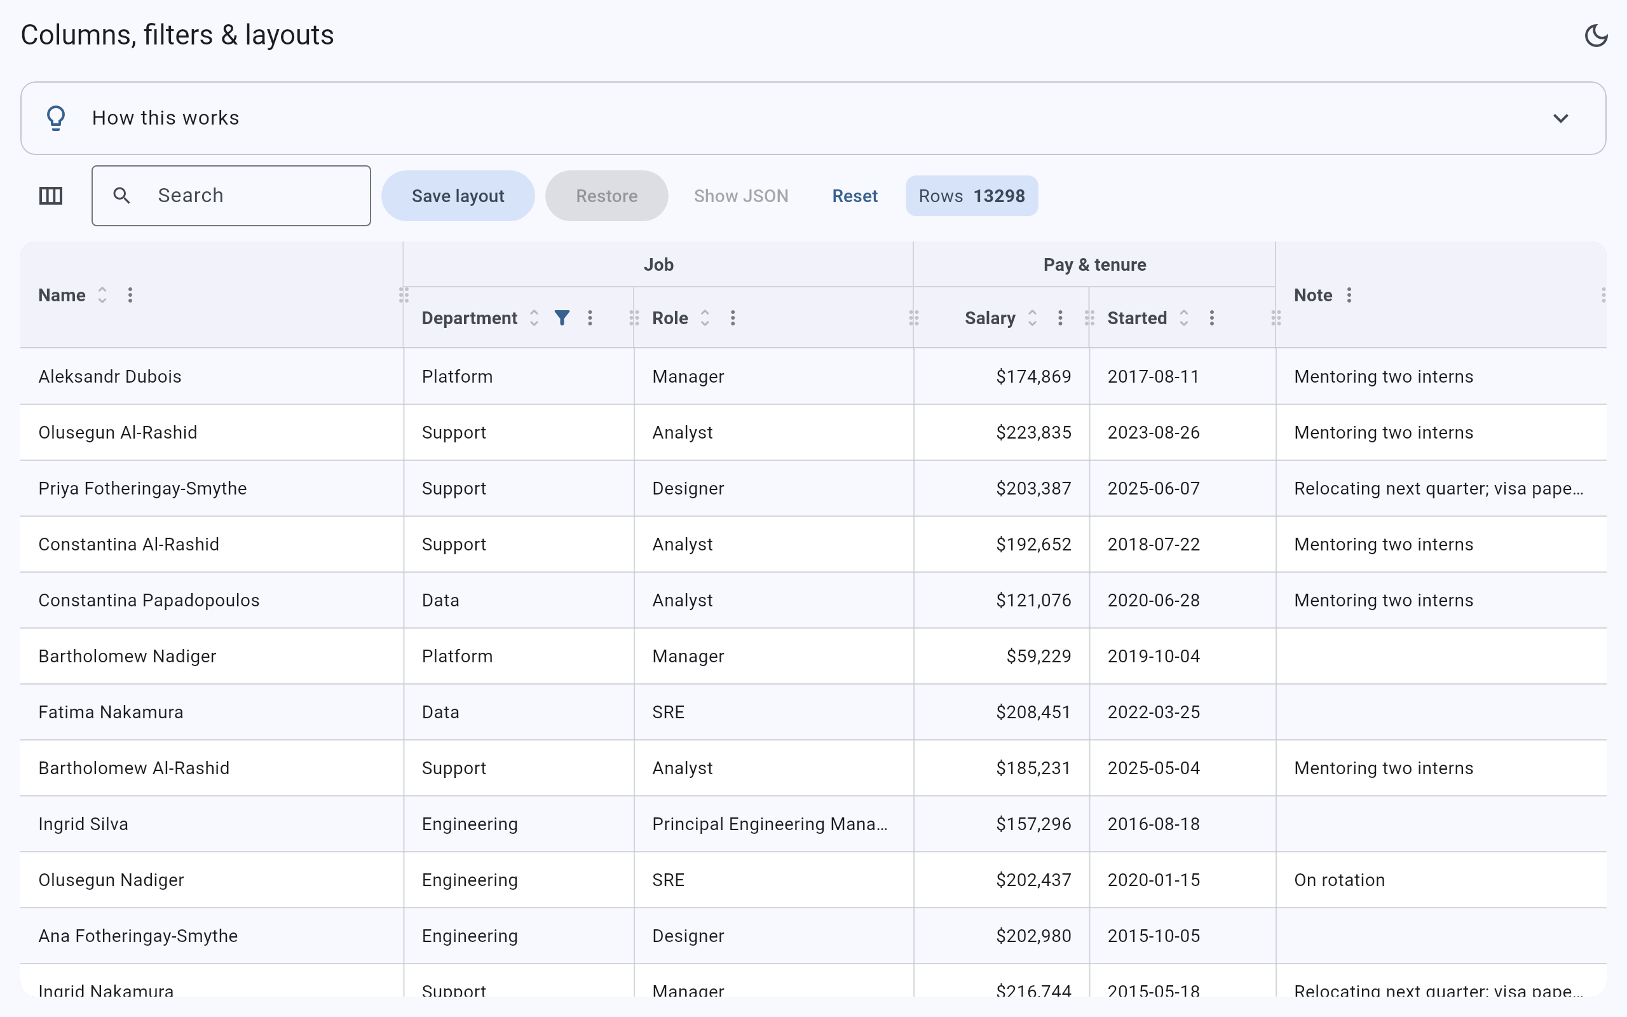1627x1017 pixels.
Task: Click the Role header label
Action: pyautogui.click(x=670, y=318)
